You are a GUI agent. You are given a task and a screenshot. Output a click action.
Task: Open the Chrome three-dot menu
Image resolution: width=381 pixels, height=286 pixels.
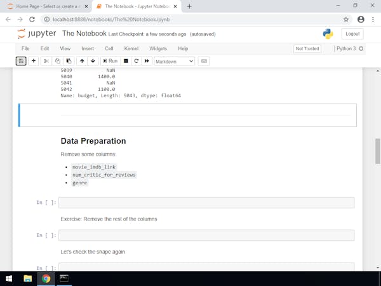click(x=373, y=20)
